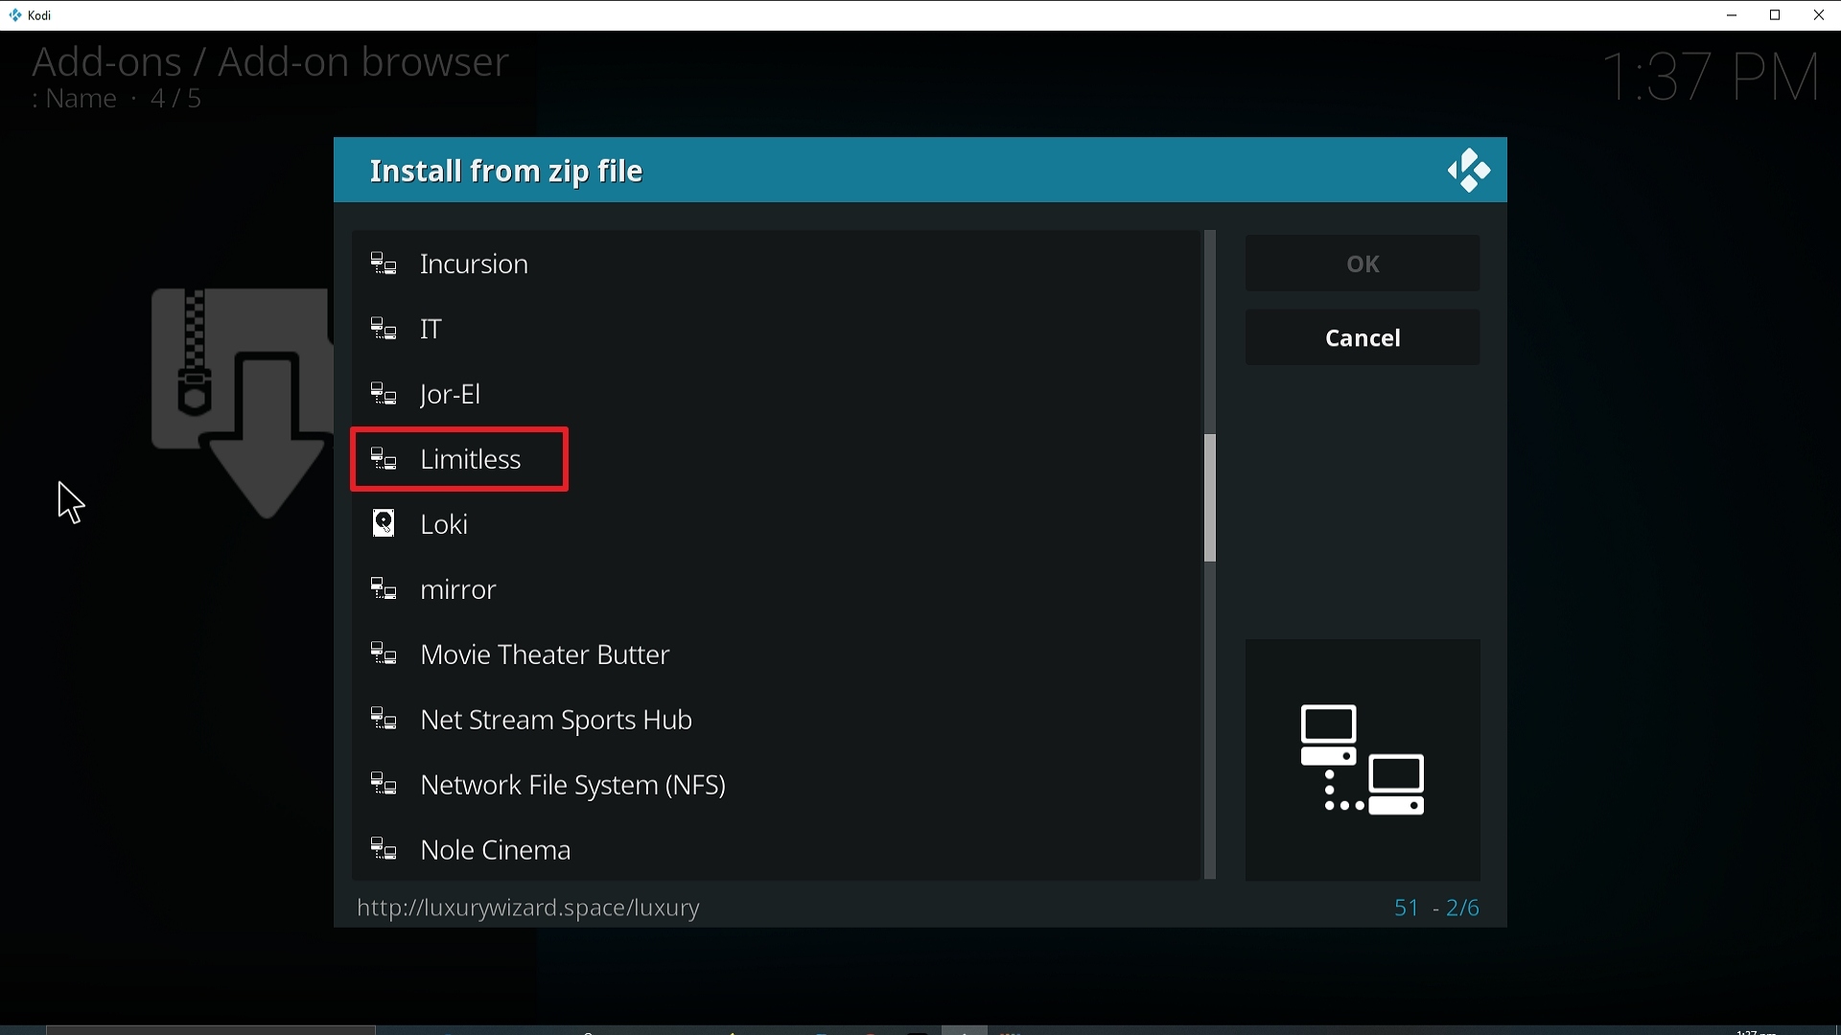This screenshot has width=1841, height=1035.
Task: Click the zip download icon behind the dialog
Action: 242,402
